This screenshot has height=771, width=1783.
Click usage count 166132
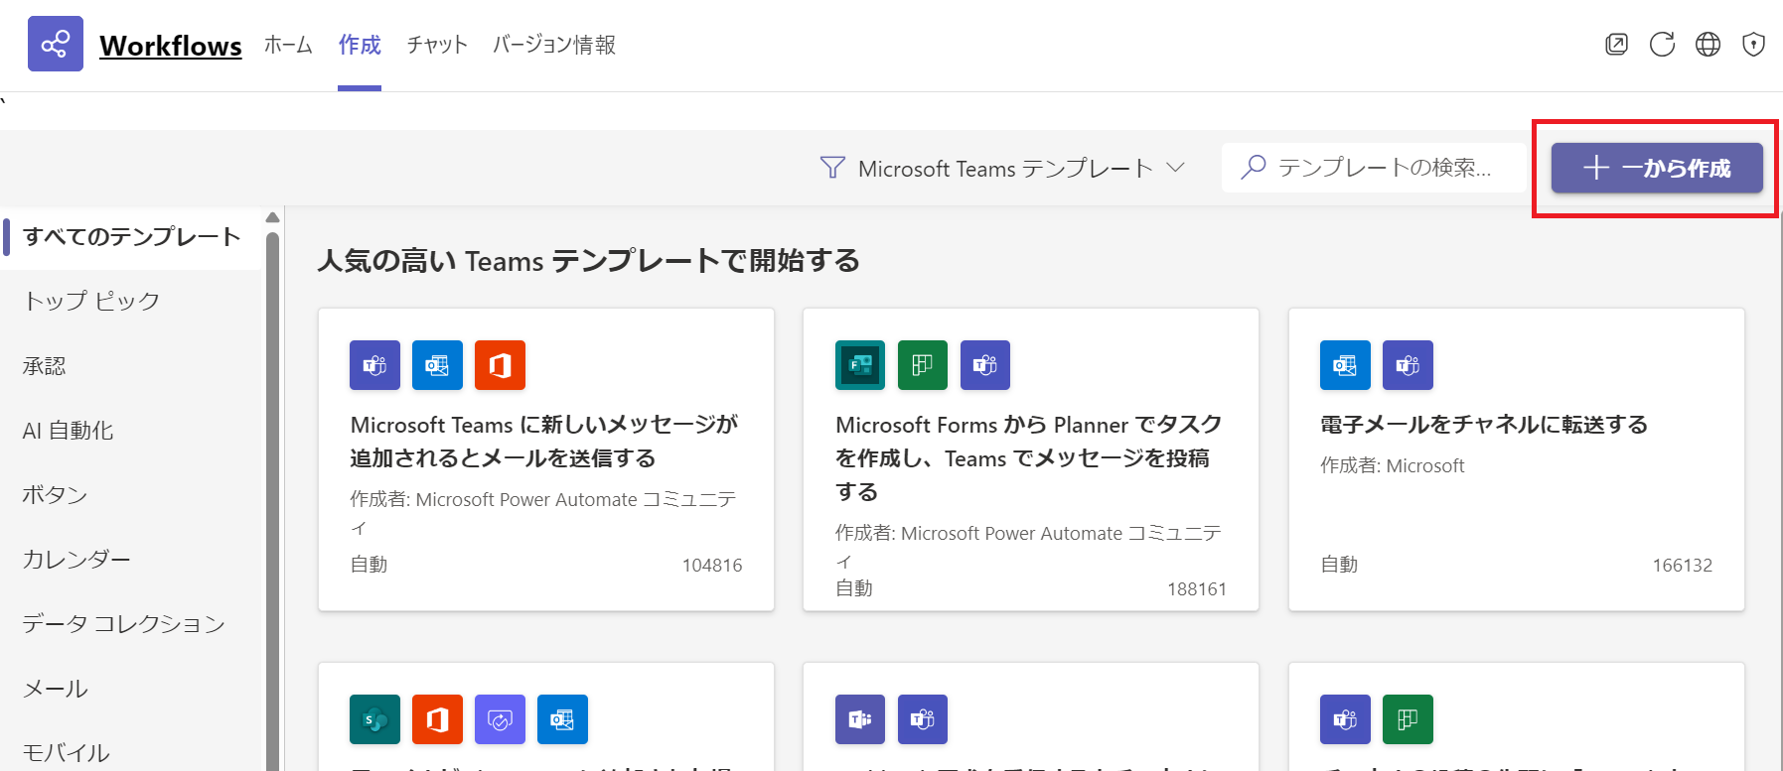[1683, 565]
